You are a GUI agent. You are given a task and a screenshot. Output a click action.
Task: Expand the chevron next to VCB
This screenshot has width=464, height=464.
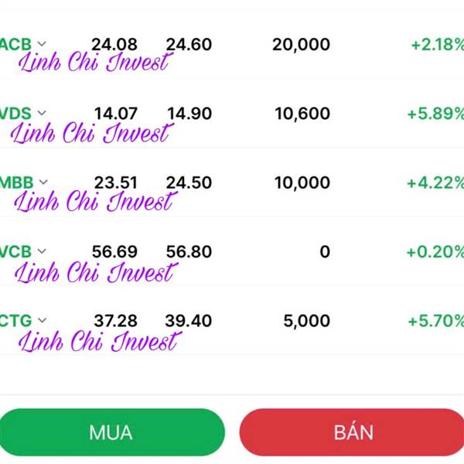point(42,251)
